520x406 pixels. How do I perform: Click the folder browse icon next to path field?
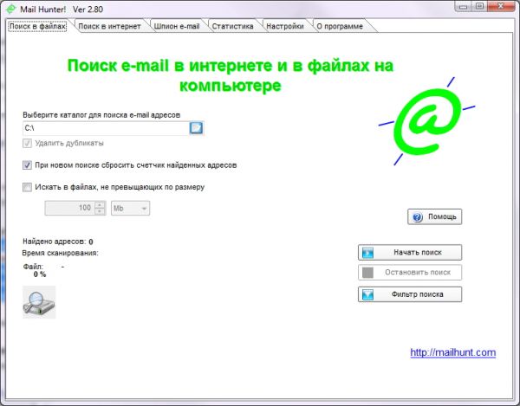196,128
